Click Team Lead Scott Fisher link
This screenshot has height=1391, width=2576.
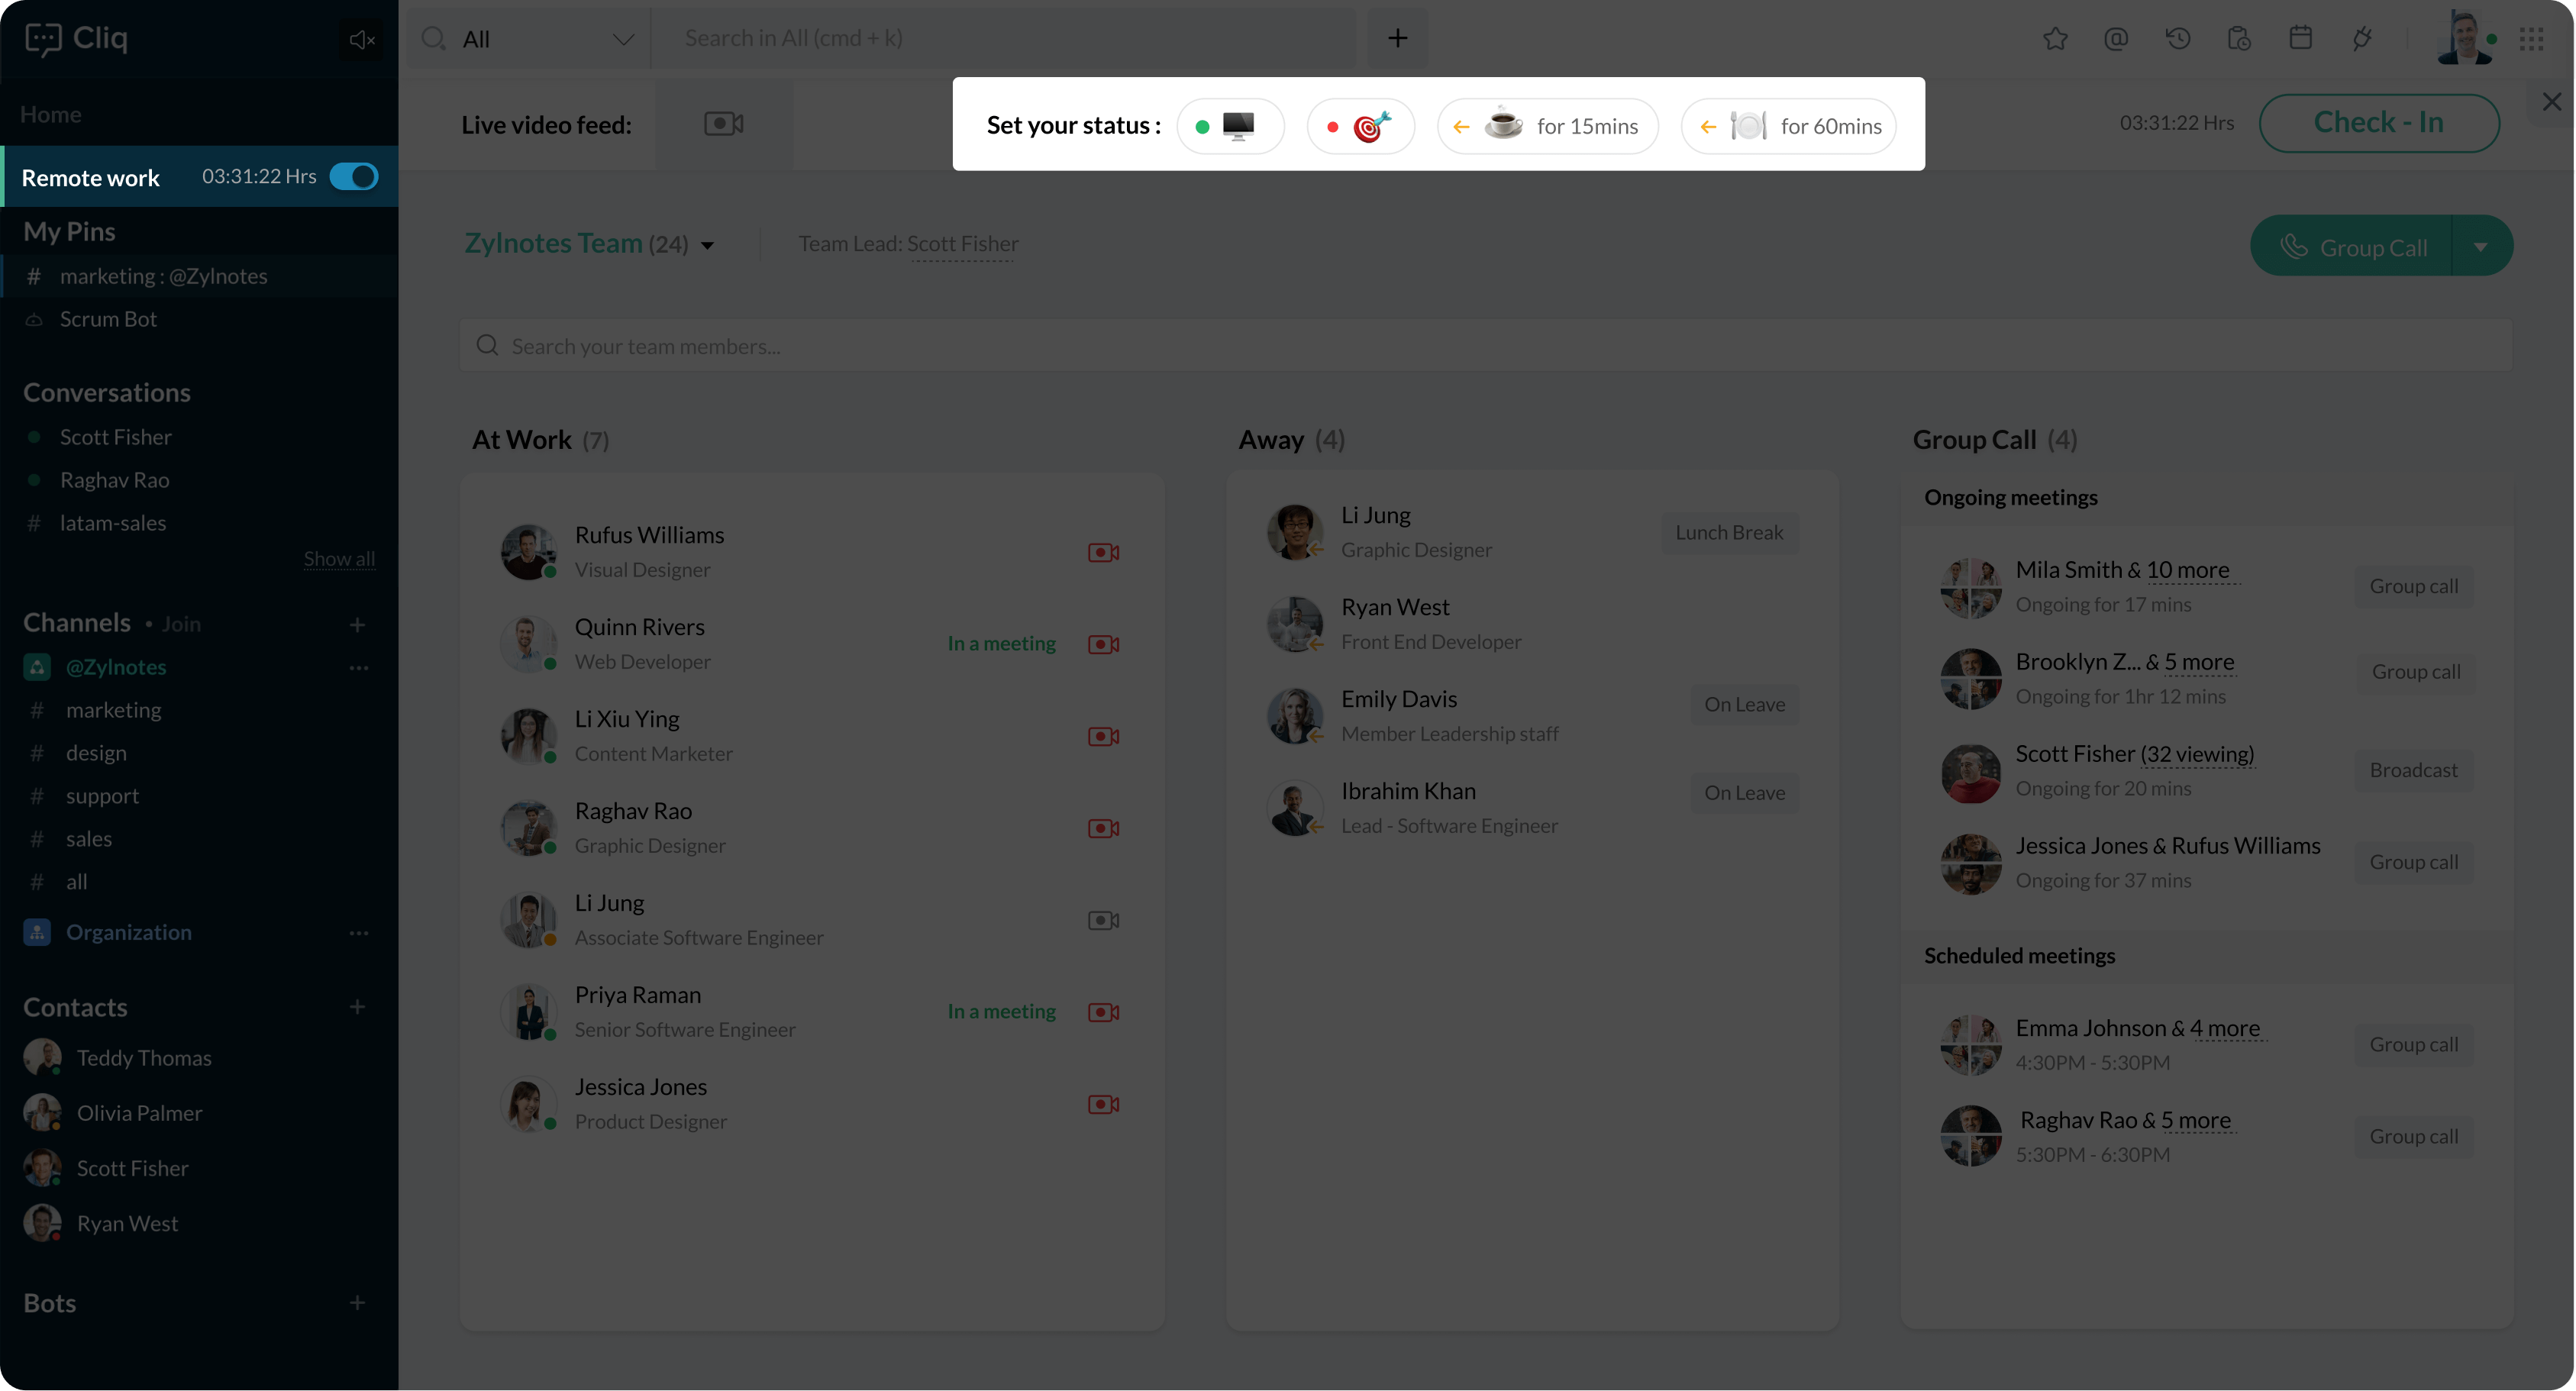pos(962,244)
